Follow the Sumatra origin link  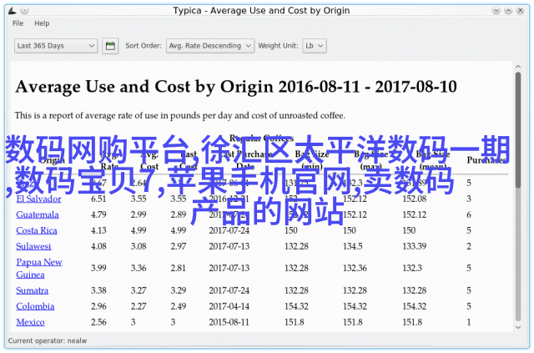click(x=33, y=290)
